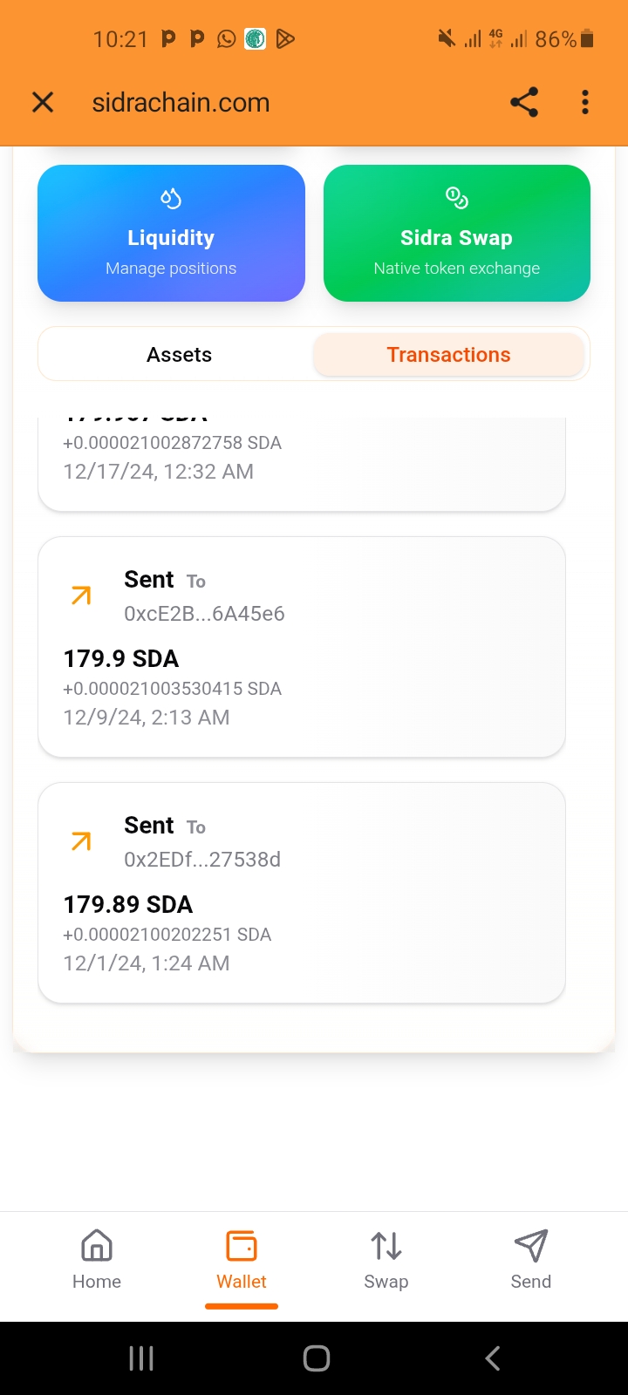Screen dimensions: 628x1395
Task: Select the Transactions tab
Action: click(x=448, y=355)
